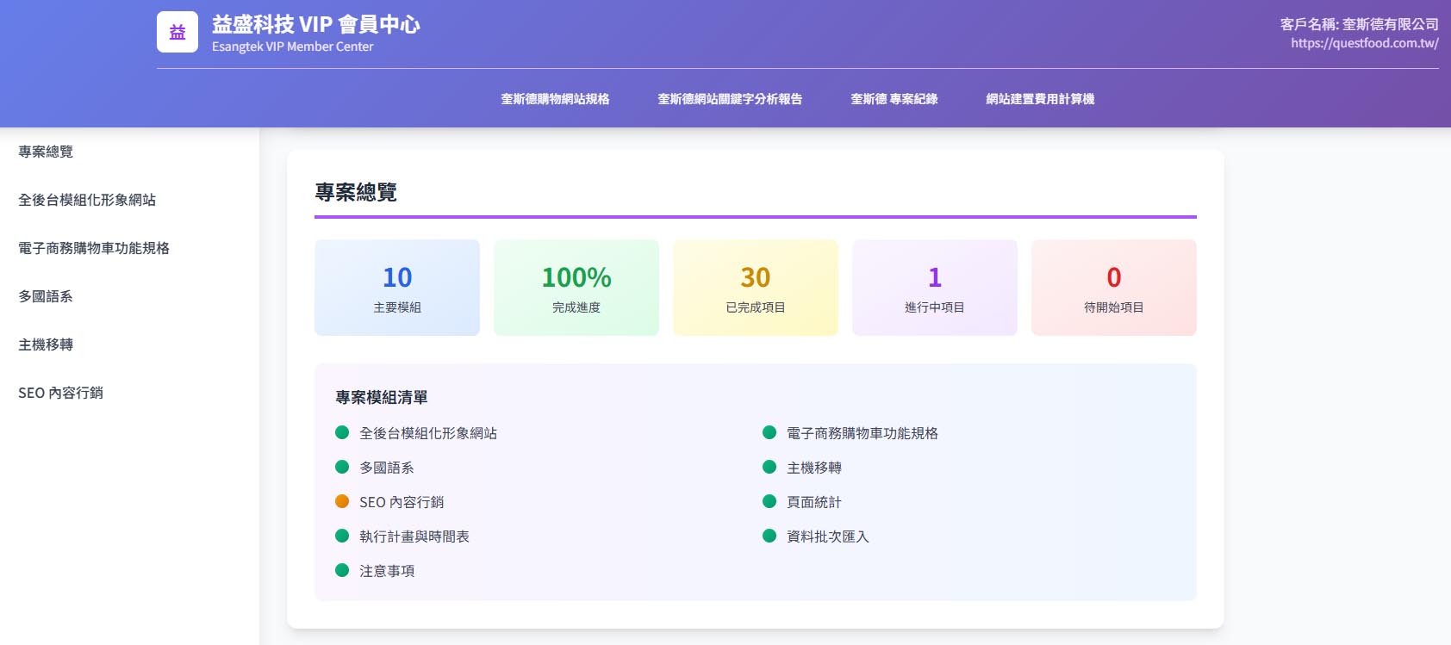
Task: Open 奎斯德網站關鍵字分析報告 in the top navigation
Action: (x=730, y=99)
